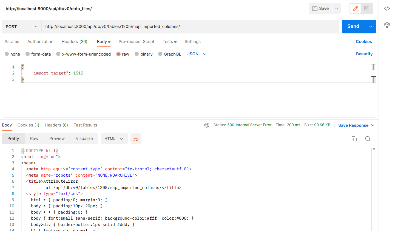
Task: Open the JSON language dropdown
Action: pyautogui.click(x=197, y=54)
